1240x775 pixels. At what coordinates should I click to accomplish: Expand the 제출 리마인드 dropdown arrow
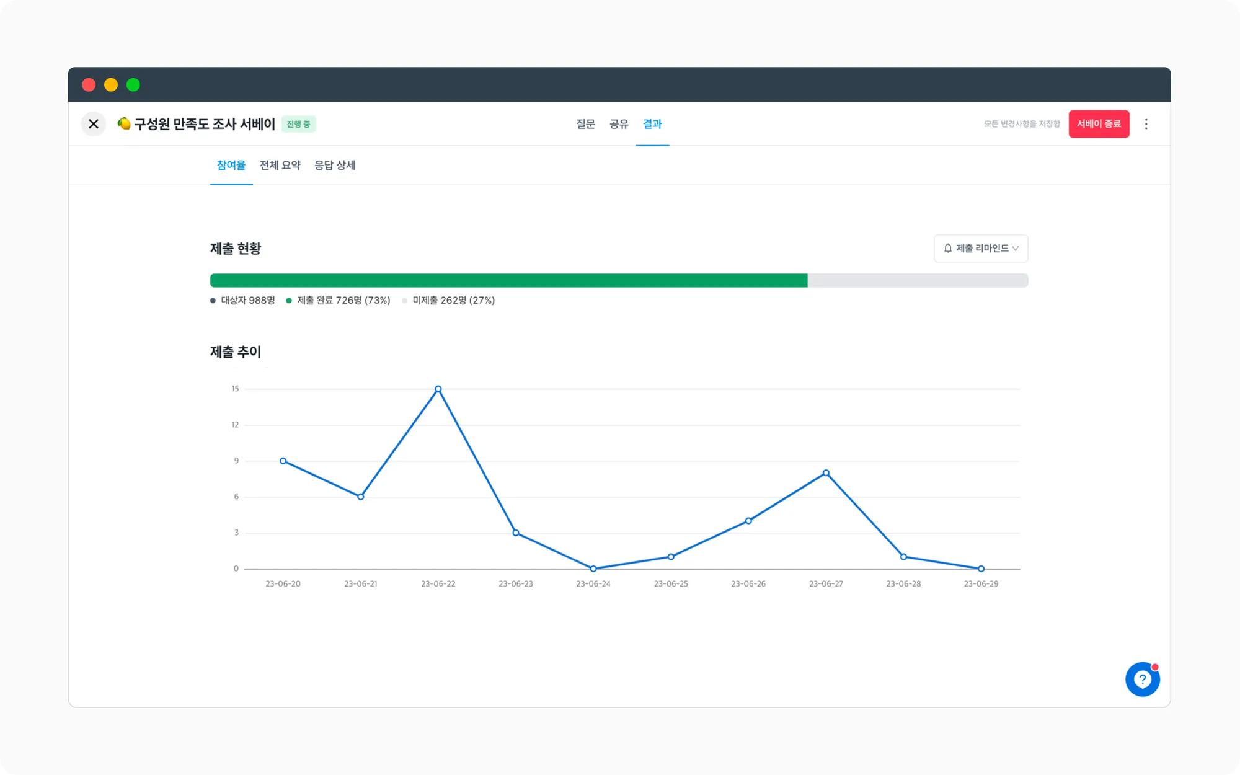coord(1016,249)
